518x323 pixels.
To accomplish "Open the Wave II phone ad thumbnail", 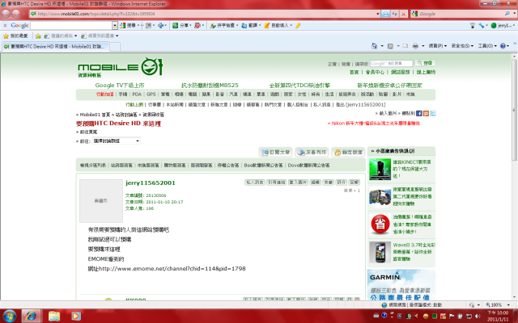I will (380, 252).
